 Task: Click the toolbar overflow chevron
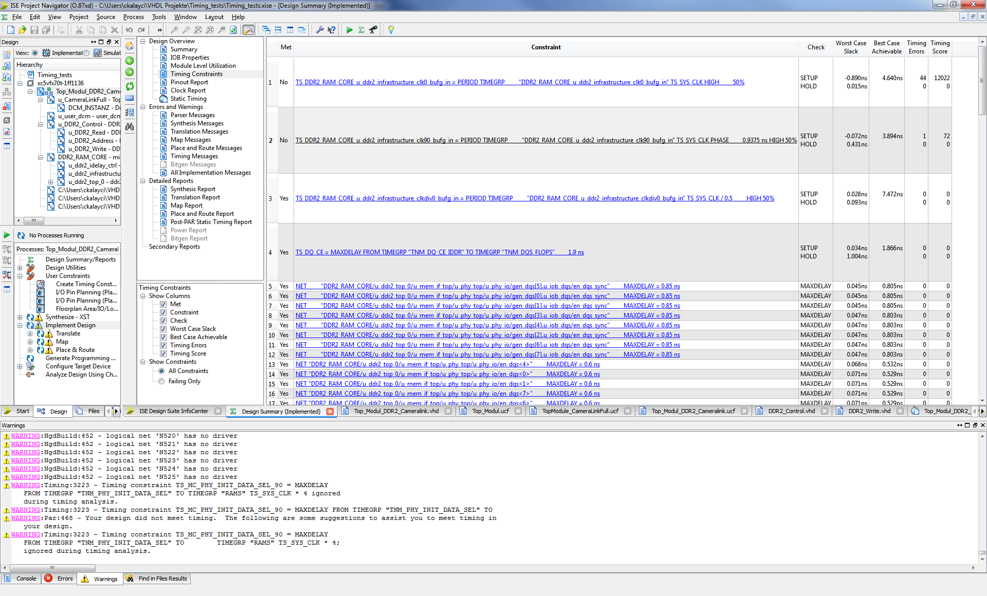tap(160, 30)
